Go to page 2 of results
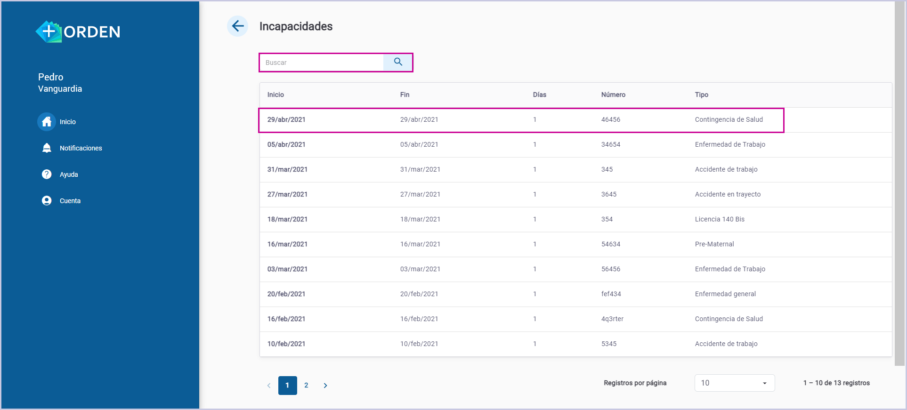Image resolution: width=907 pixels, height=410 pixels. pos(306,386)
